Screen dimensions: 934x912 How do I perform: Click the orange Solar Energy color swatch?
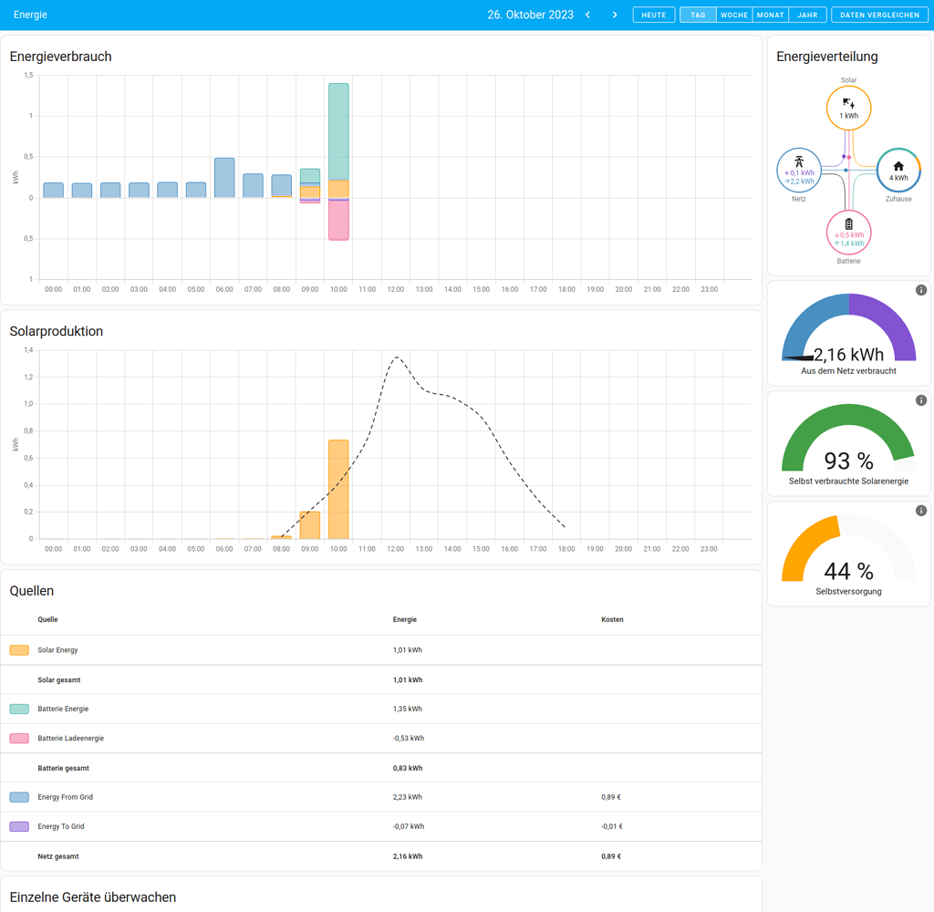tap(19, 649)
